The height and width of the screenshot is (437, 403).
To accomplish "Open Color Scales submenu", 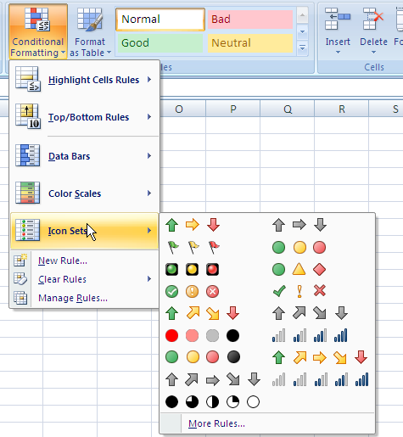I will click(84, 193).
